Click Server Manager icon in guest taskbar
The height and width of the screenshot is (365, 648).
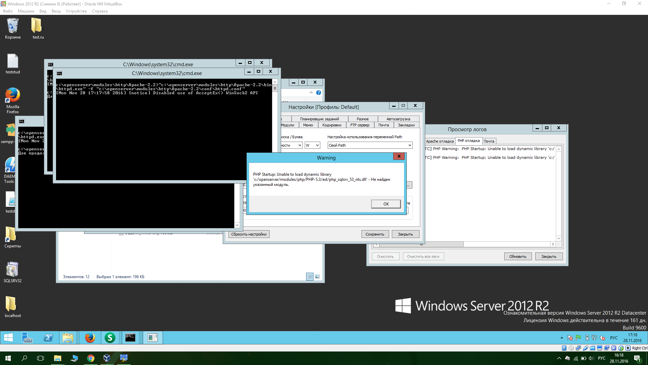pyautogui.click(x=27, y=338)
